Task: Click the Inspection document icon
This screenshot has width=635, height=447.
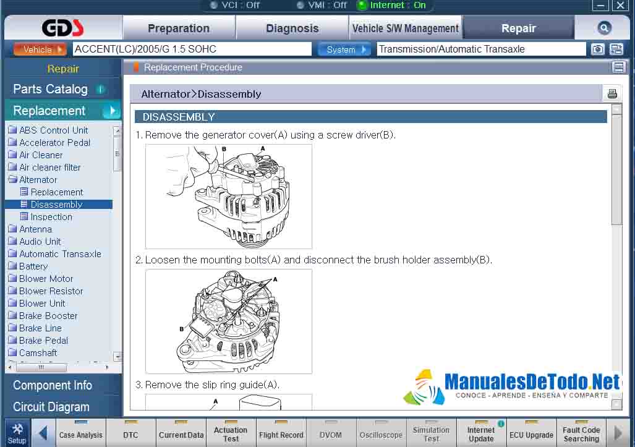Action: click(x=24, y=216)
